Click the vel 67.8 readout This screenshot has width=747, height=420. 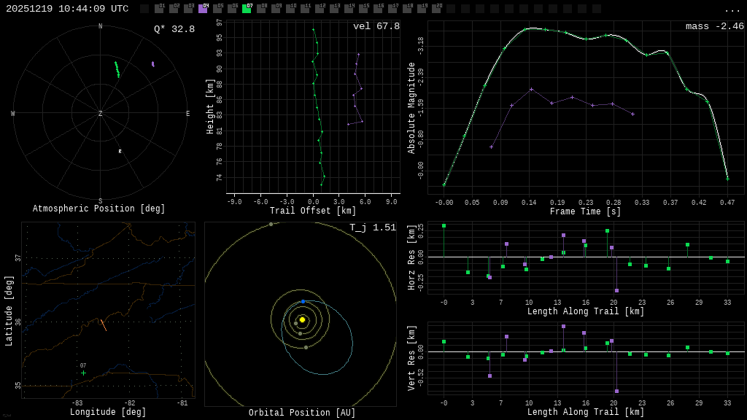point(376,26)
